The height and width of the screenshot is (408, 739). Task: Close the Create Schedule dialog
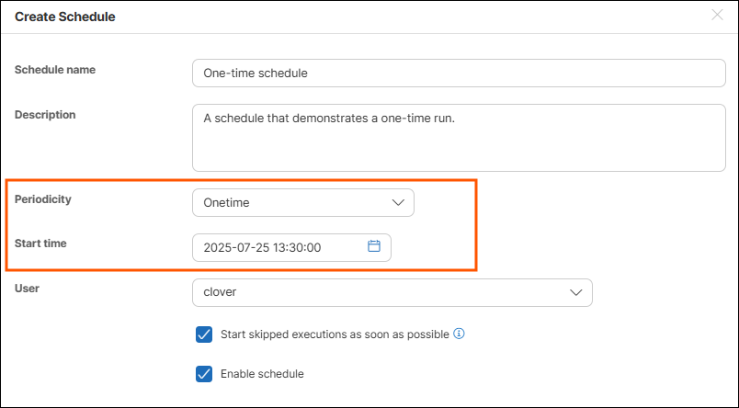[717, 16]
